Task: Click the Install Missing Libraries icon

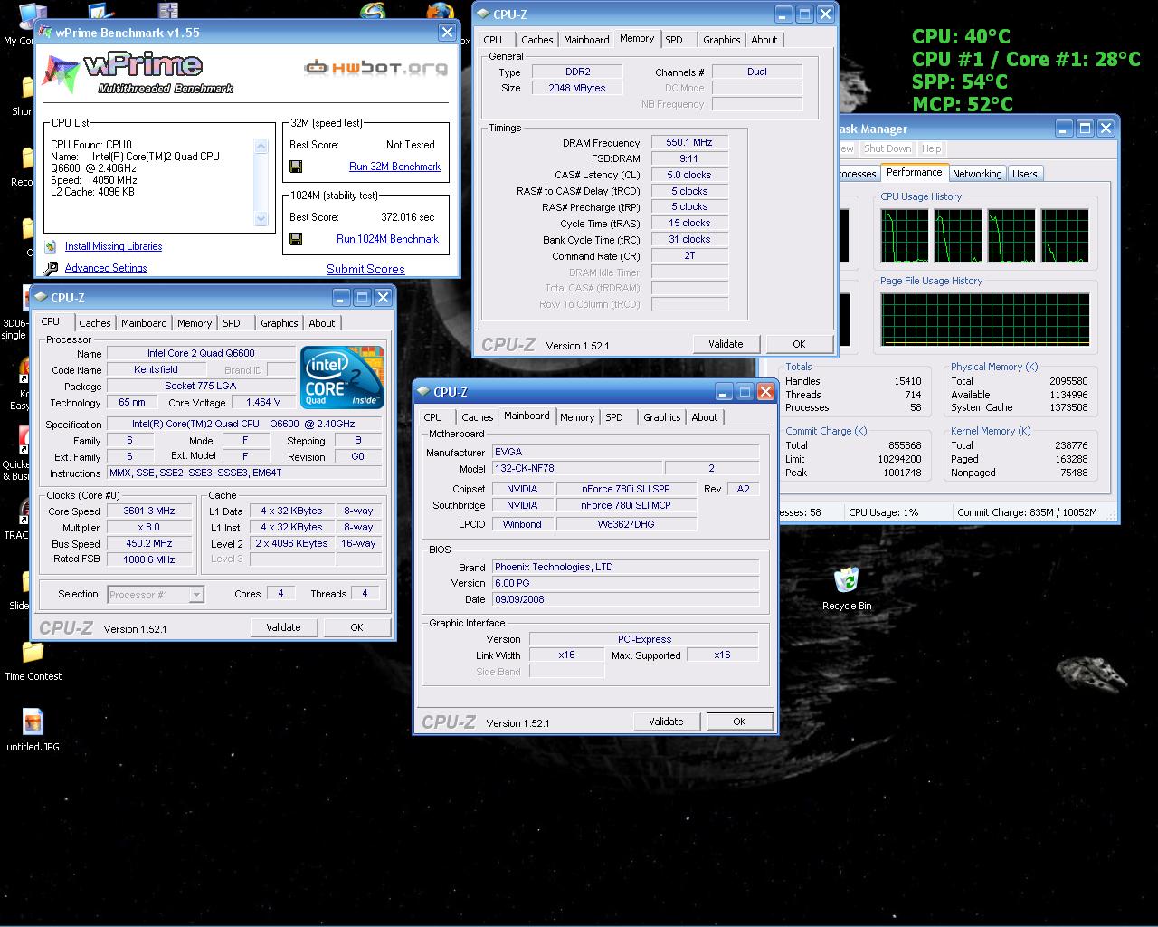Action: coord(51,246)
